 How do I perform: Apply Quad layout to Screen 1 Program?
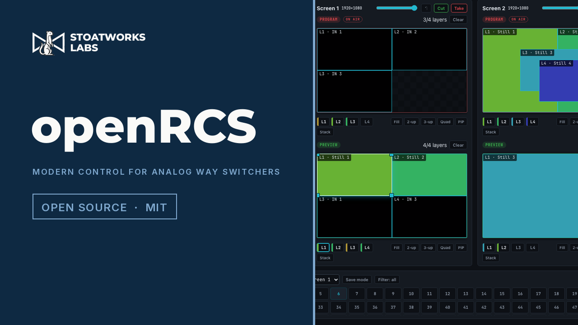(x=446, y=122)
